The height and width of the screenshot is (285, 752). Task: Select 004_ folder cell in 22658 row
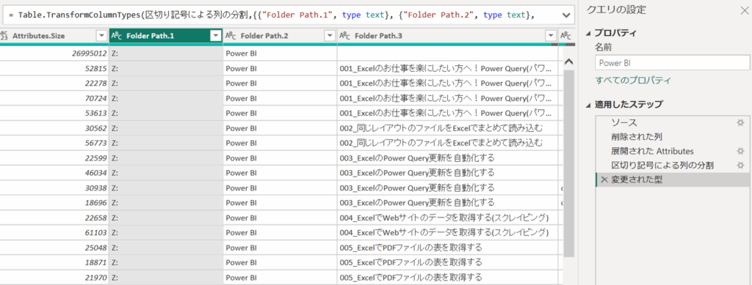pos(447,217)
